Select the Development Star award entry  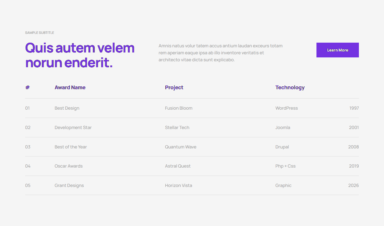73,127
